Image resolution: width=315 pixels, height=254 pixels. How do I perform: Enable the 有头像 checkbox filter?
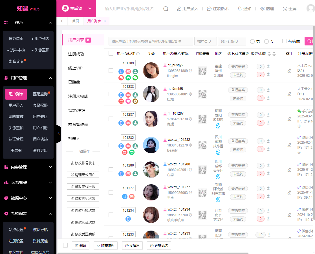pos(285,41)
